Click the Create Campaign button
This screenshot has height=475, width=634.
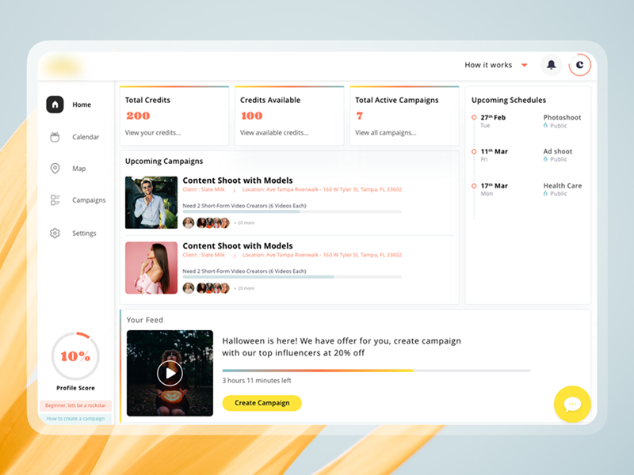tap(262, 403)
